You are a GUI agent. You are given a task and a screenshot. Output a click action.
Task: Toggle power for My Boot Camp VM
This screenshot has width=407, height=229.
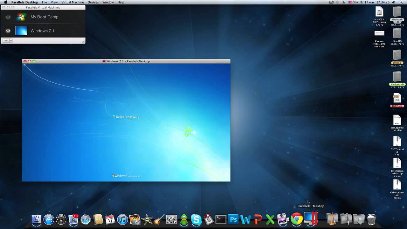tap(8, 17)
